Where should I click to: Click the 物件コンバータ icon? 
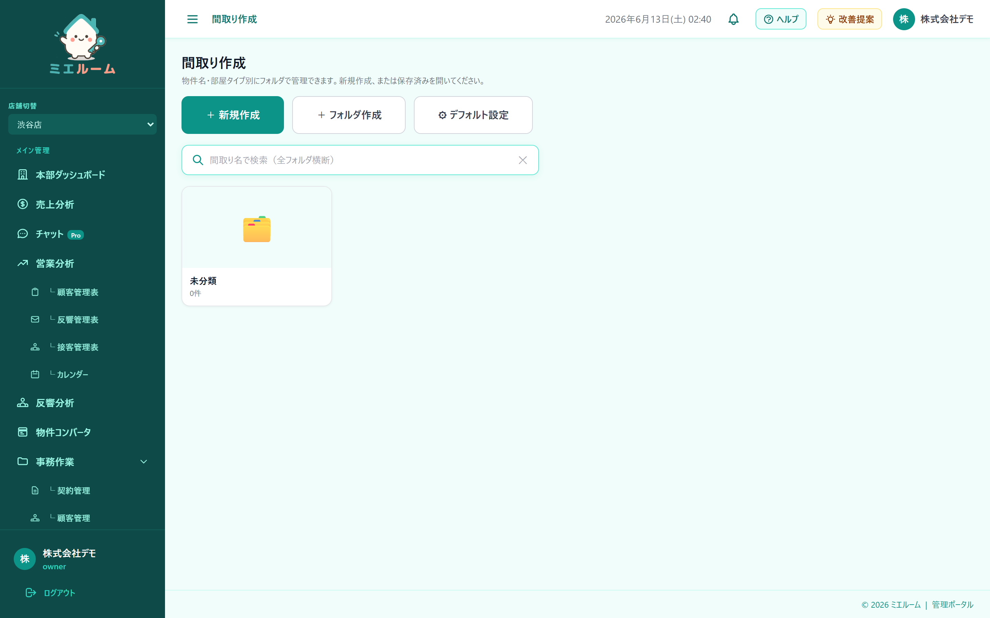(22, 432)
